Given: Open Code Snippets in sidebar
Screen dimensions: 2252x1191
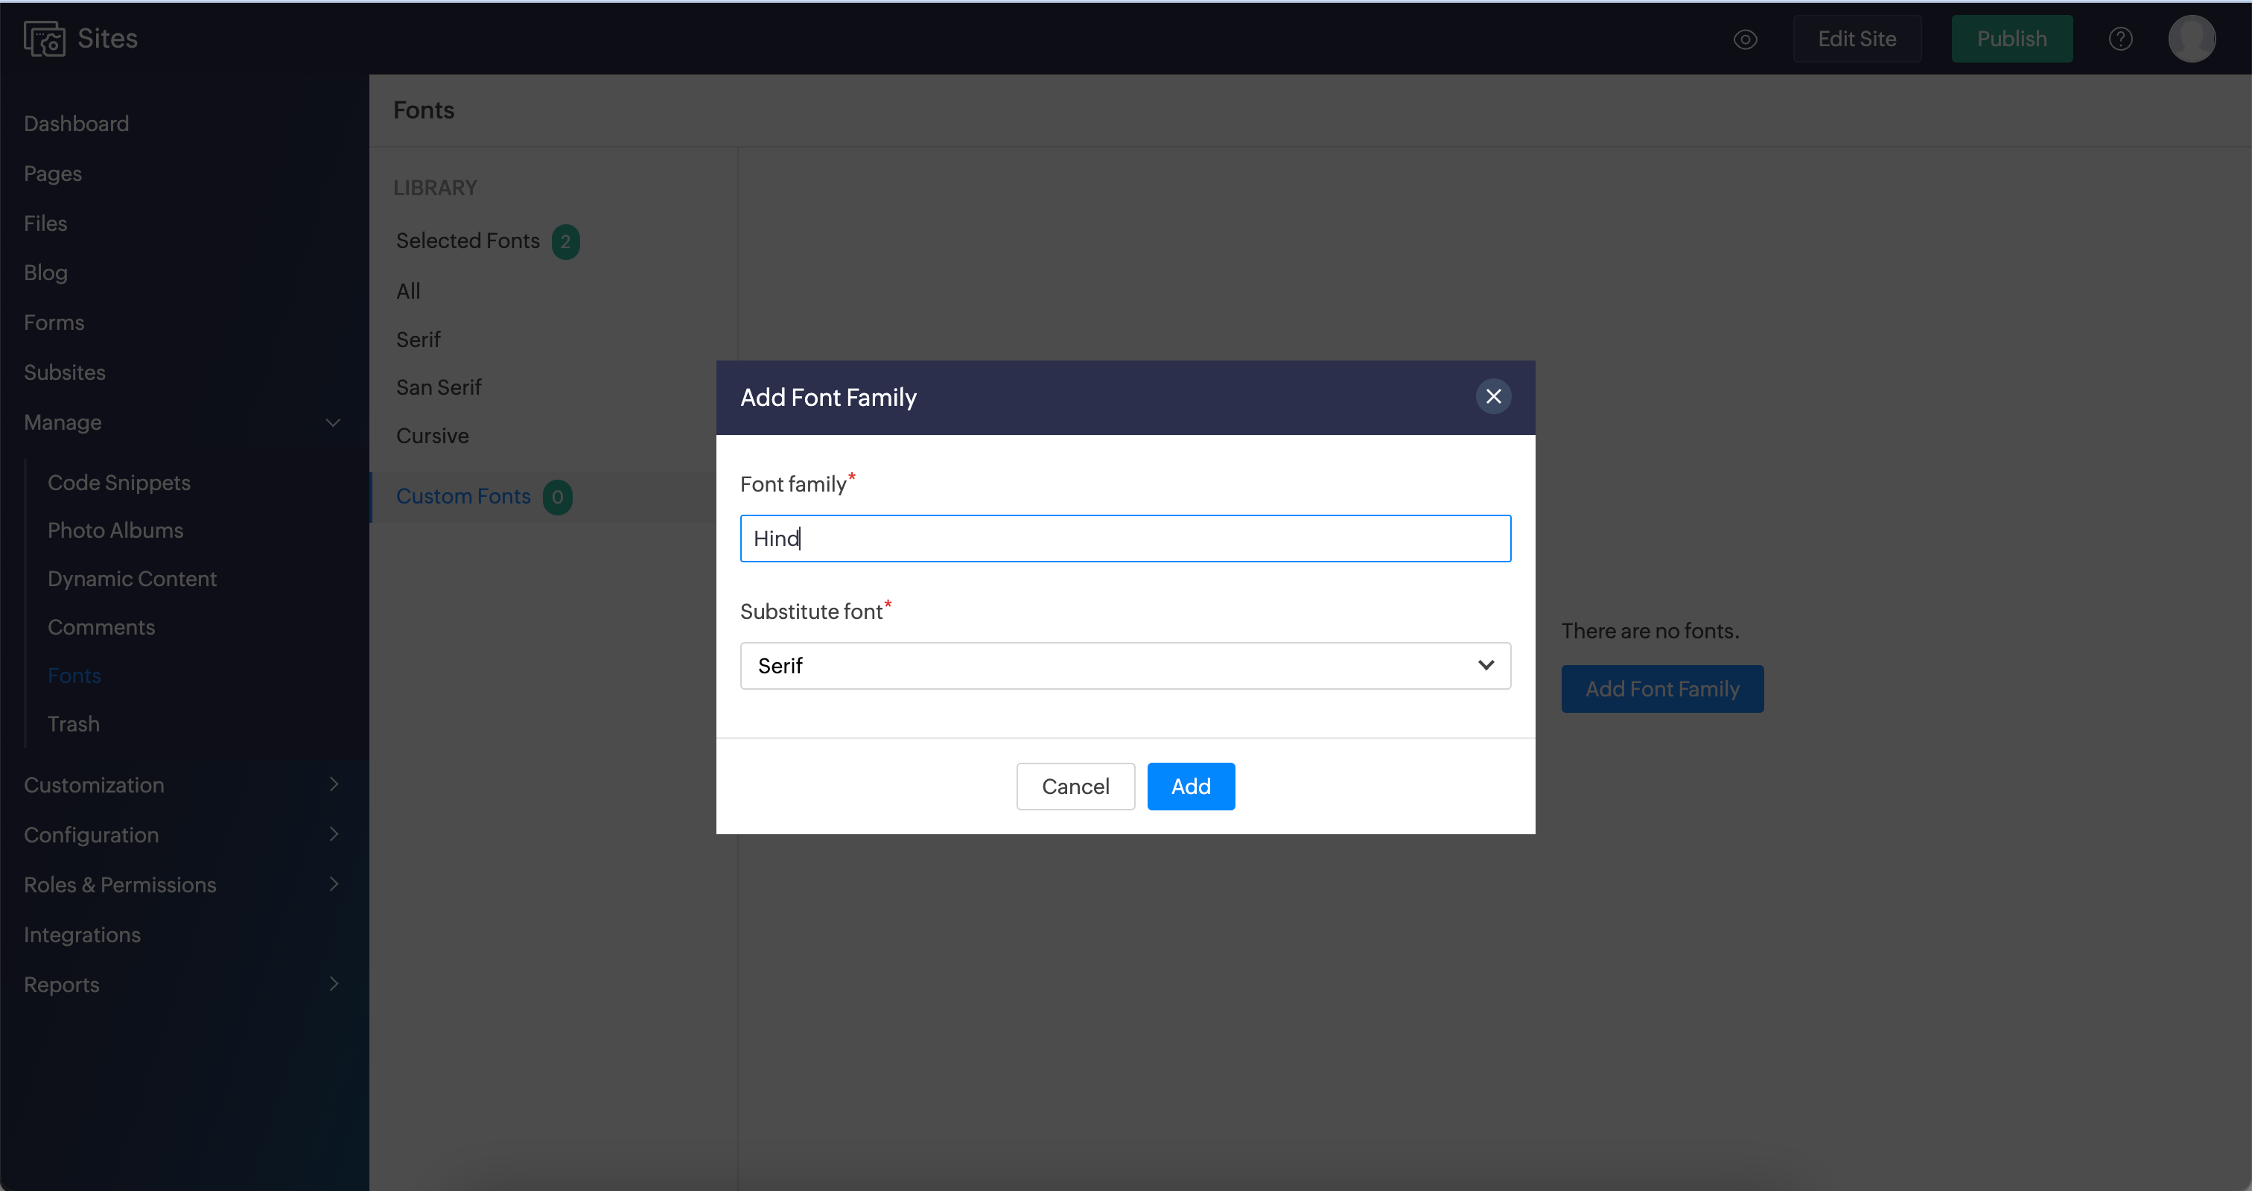Looking at the screenshot, I should (119, 483).
